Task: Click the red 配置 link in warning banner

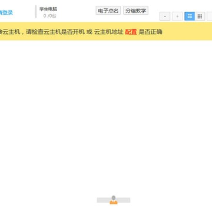Action: [x=131, y=32]
